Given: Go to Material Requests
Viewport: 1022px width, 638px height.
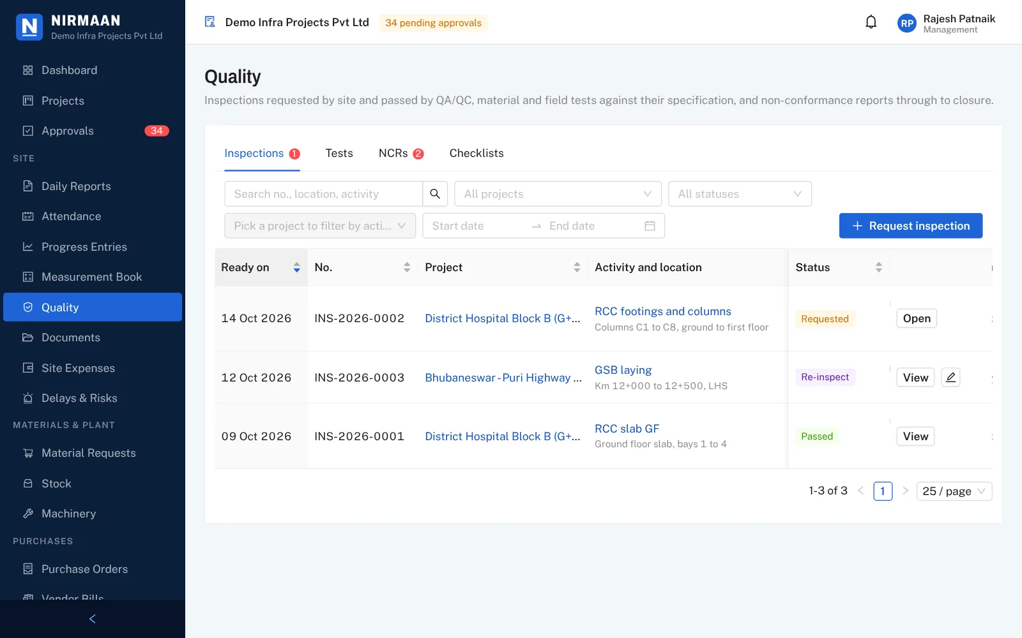Looking at the screenshot, I should (x=93, y=453).
